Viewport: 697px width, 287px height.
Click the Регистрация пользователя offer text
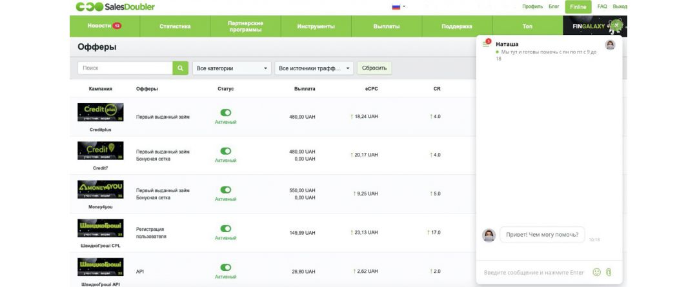coord(151,233)
